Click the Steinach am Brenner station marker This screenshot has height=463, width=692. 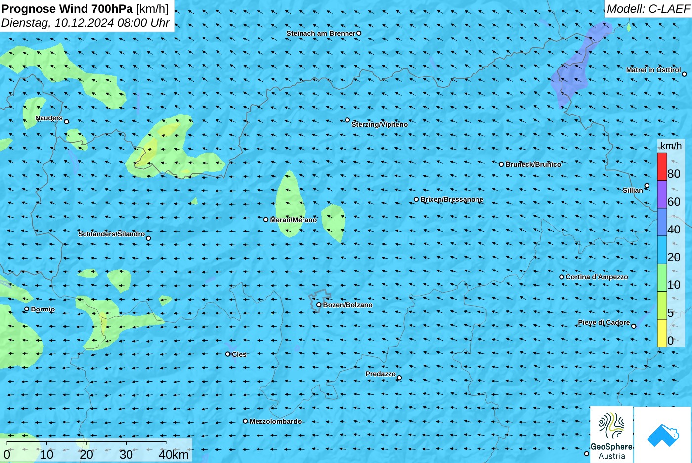[x=359, y=33]
